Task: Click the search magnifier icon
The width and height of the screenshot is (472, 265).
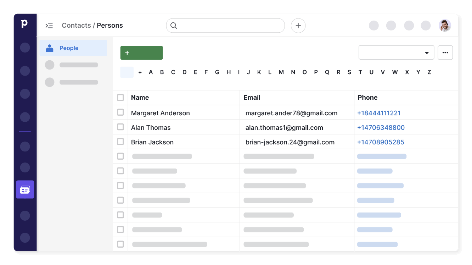Action: 174,26
